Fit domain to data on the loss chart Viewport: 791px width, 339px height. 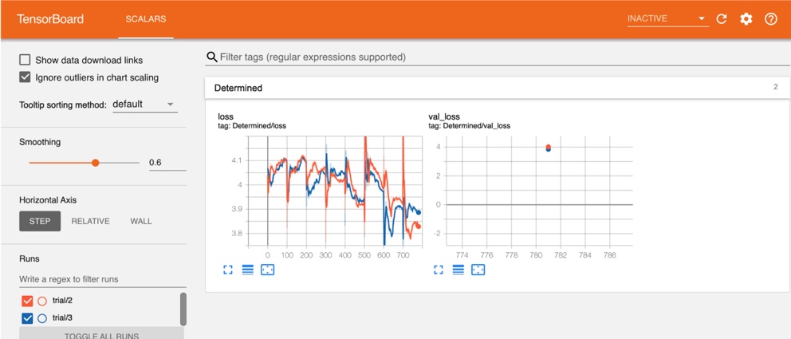point(267,270)
